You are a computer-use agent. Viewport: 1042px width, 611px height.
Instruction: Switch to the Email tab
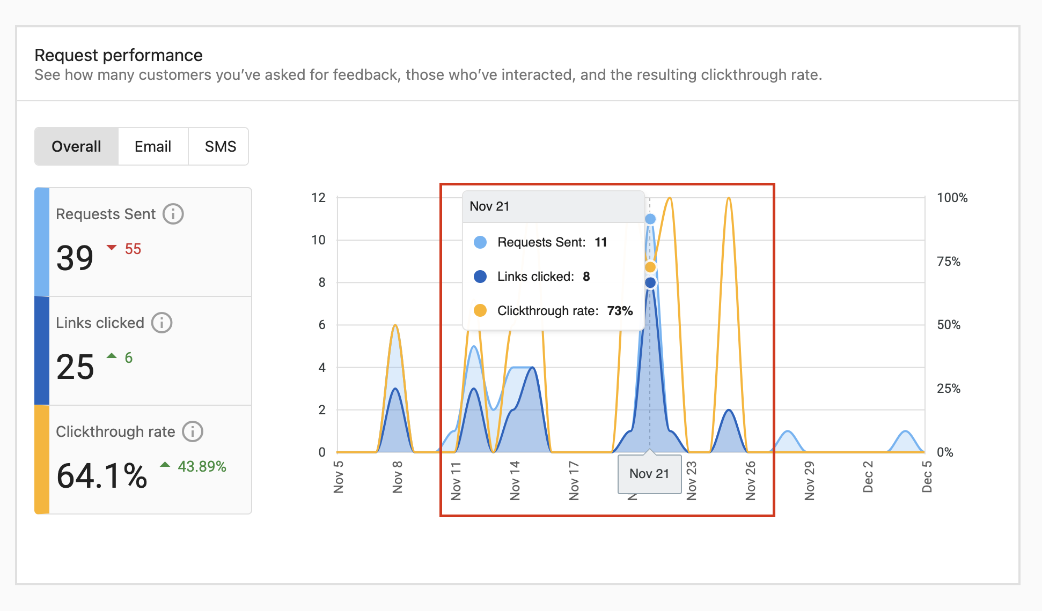click(153, 146)
